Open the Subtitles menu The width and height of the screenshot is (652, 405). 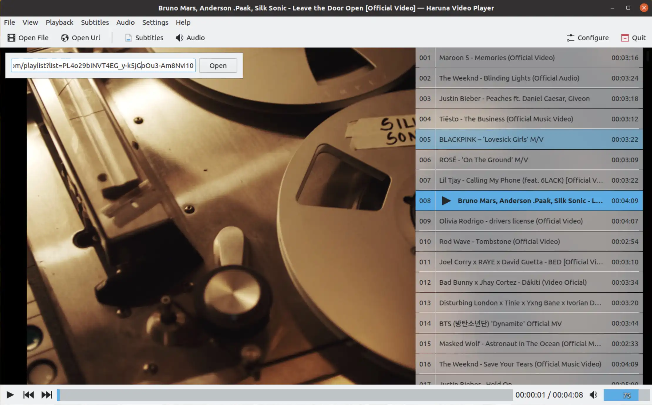95,22
